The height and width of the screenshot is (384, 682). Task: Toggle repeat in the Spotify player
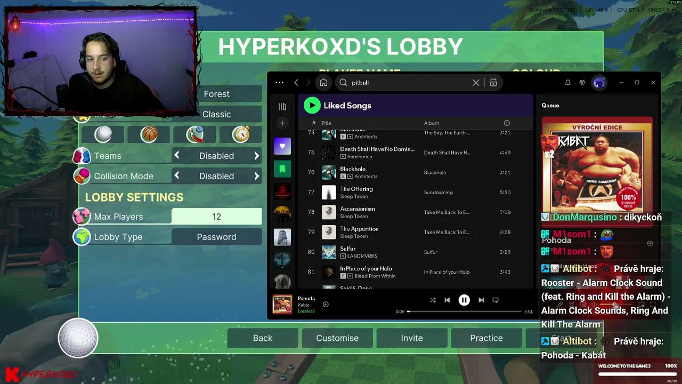click(496, 300)
